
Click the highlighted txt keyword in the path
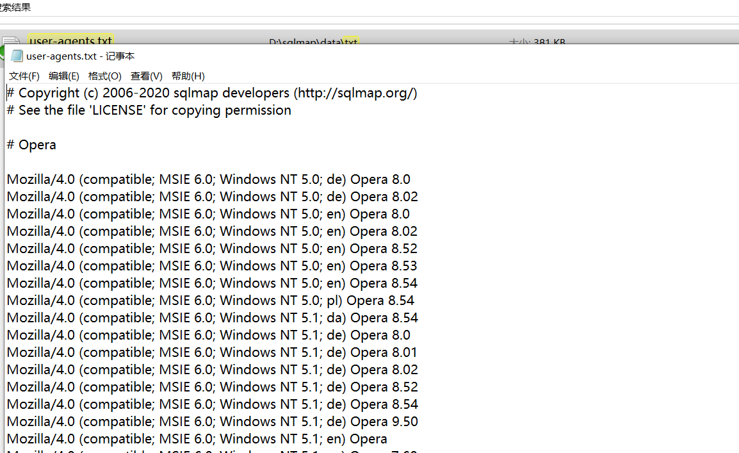pos(350,42)
